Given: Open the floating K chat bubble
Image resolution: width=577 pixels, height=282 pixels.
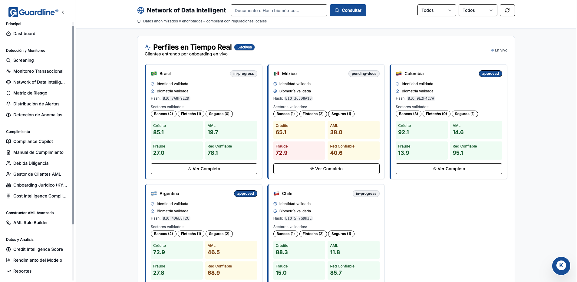Looking at the screenshot, I should (x=561, y=266).
